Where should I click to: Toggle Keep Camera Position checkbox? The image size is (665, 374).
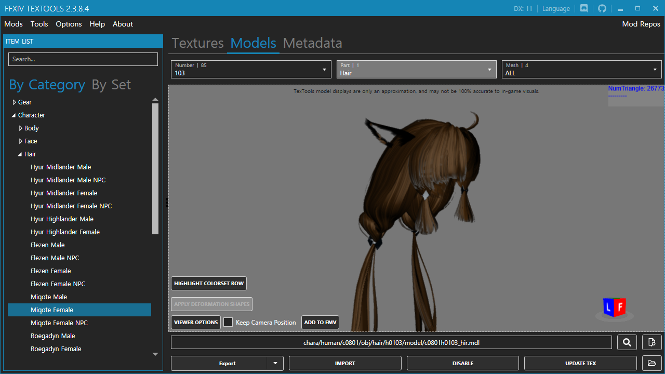tap(228, 322)
